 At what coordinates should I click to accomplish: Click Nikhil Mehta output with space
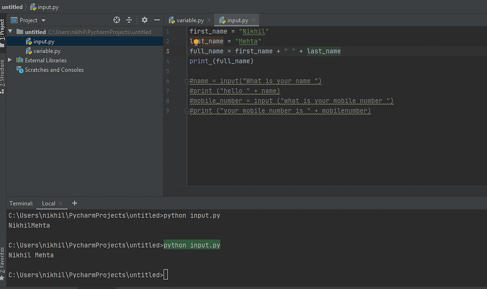[31, 255]
